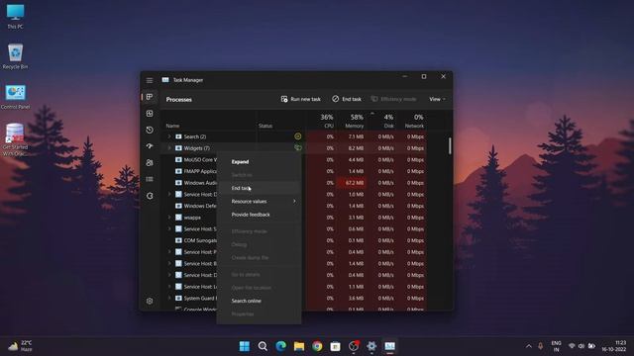Open Resource values submenu arrow

click(x=294, y=201)
